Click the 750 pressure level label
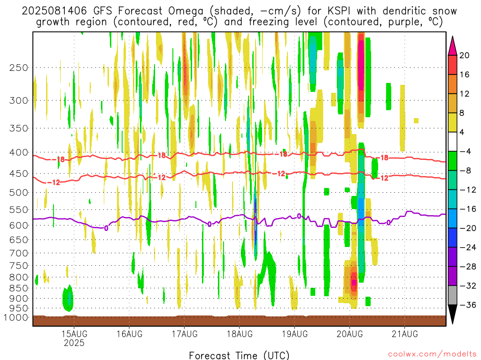Screen dimensions: 481x360 (x=19, y=266)
